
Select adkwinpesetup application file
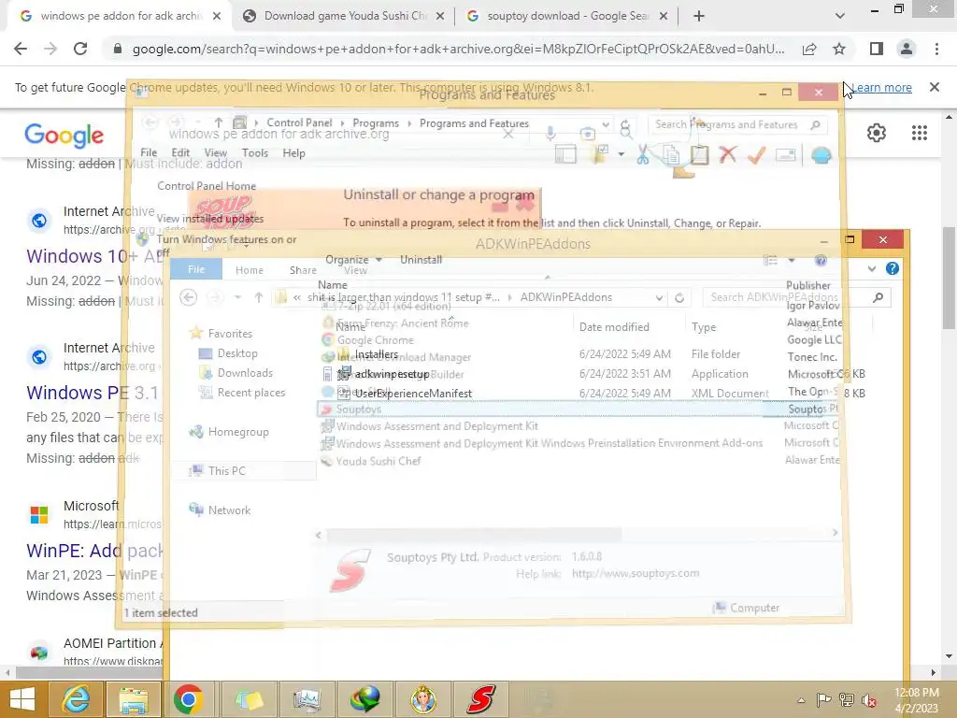click(x=392, y=374)
